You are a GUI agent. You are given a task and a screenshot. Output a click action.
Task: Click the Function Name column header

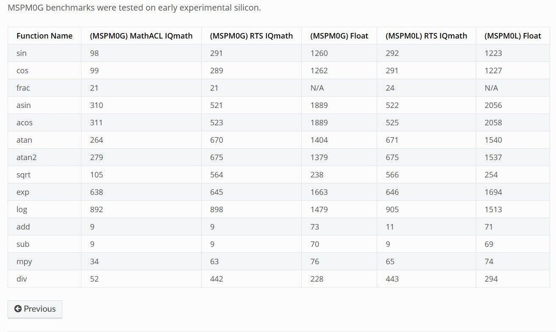[x=44, y=36]
